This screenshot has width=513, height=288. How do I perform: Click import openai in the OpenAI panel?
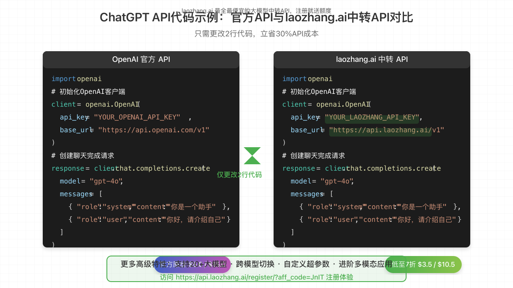click(77, 79)
